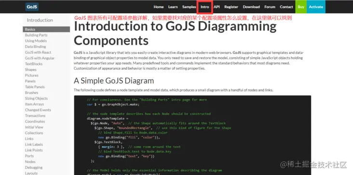
Task: Open Transactions sidebar link
Action: [x=35, y=115]
